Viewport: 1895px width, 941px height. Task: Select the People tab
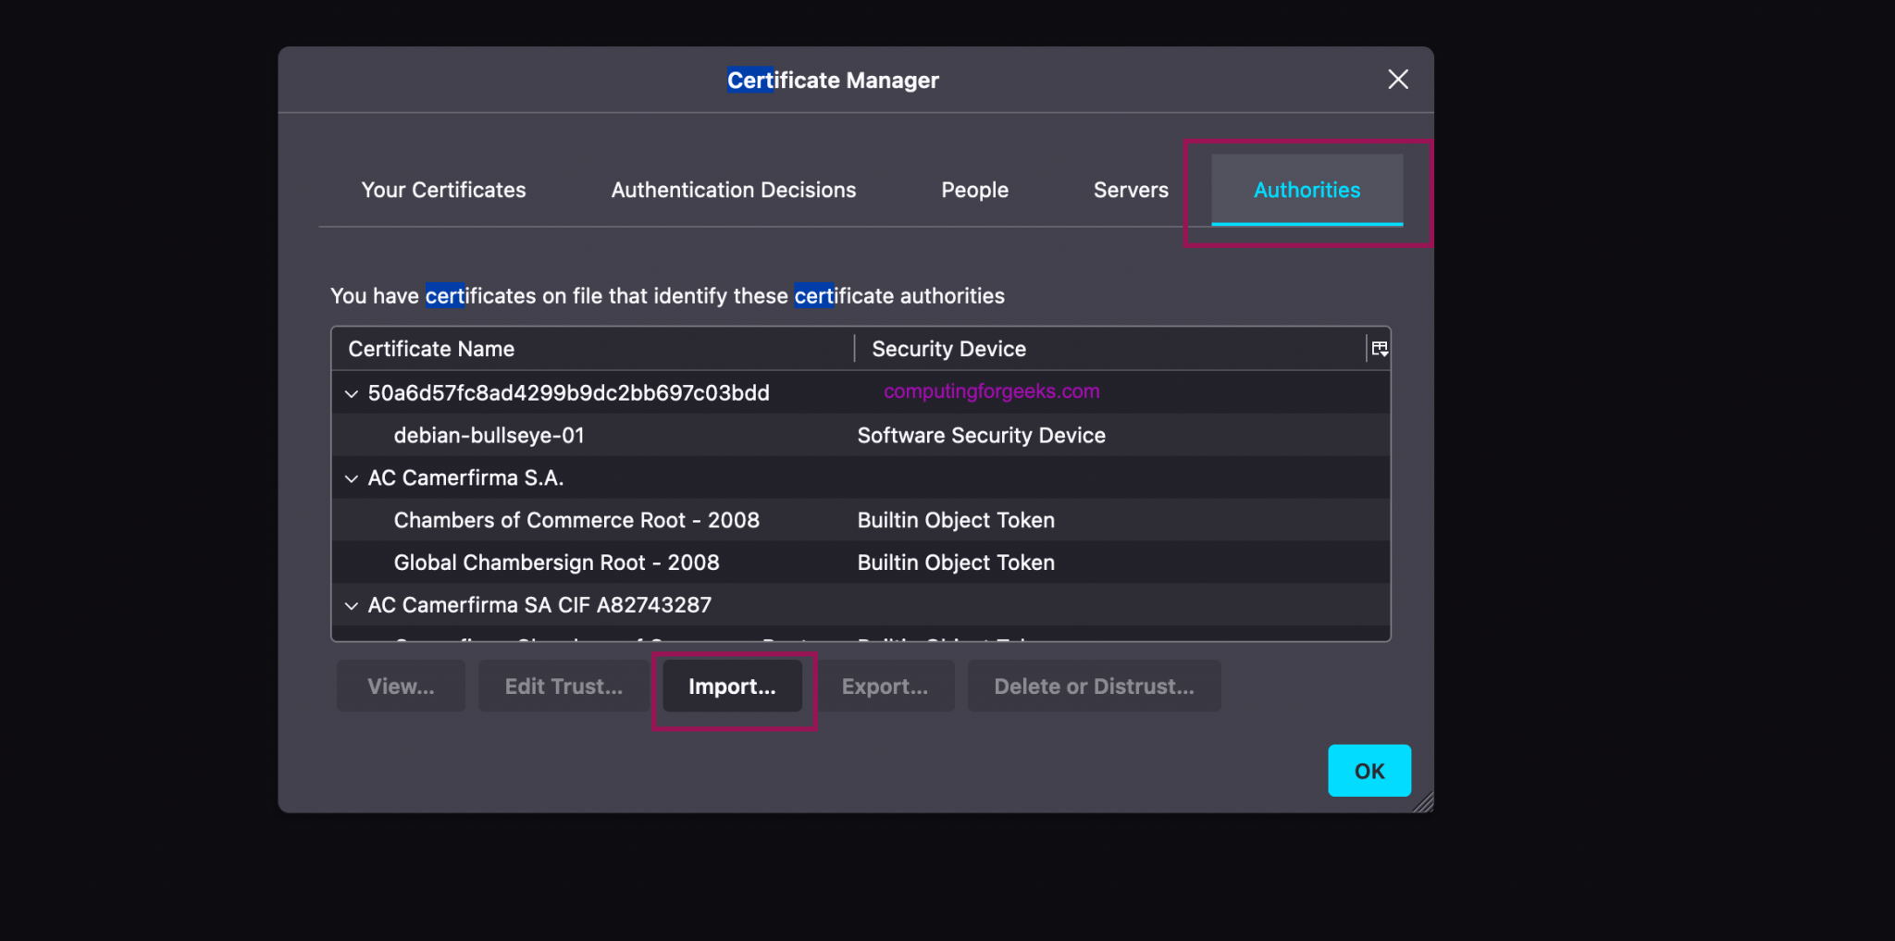(x=974, y=190)
